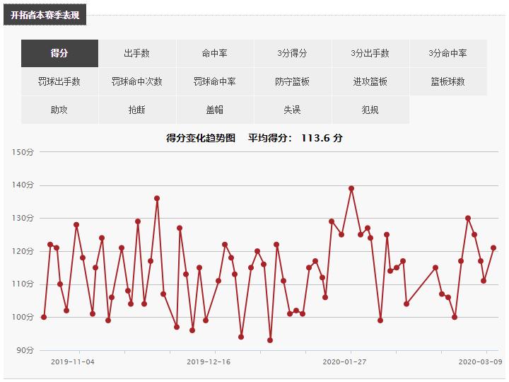
Task: Click the 2020-01-27 date axis label
Action: pos(344,362)
